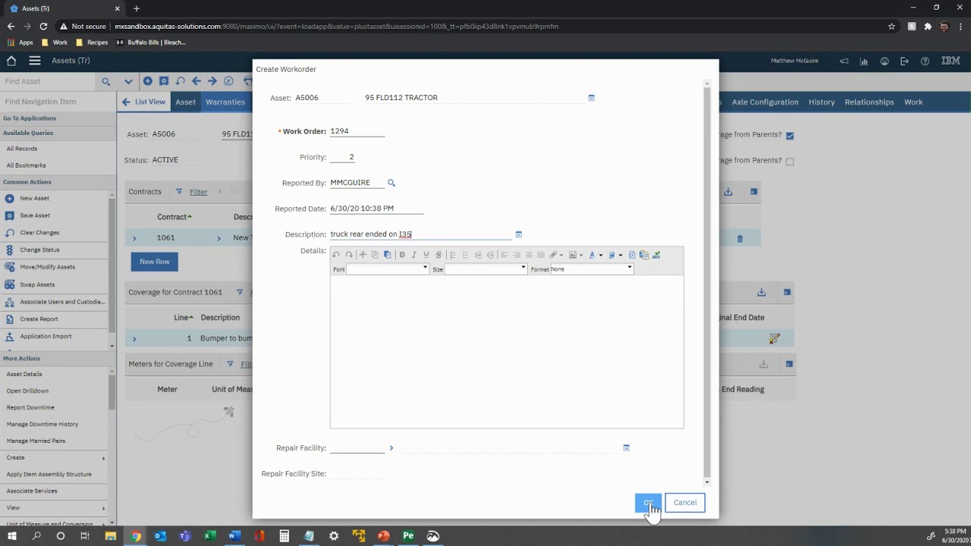Image resolution: width=971 pixels, height=546 pixels.
Task: Click the Priority input field
Action: tap(342, 157)
